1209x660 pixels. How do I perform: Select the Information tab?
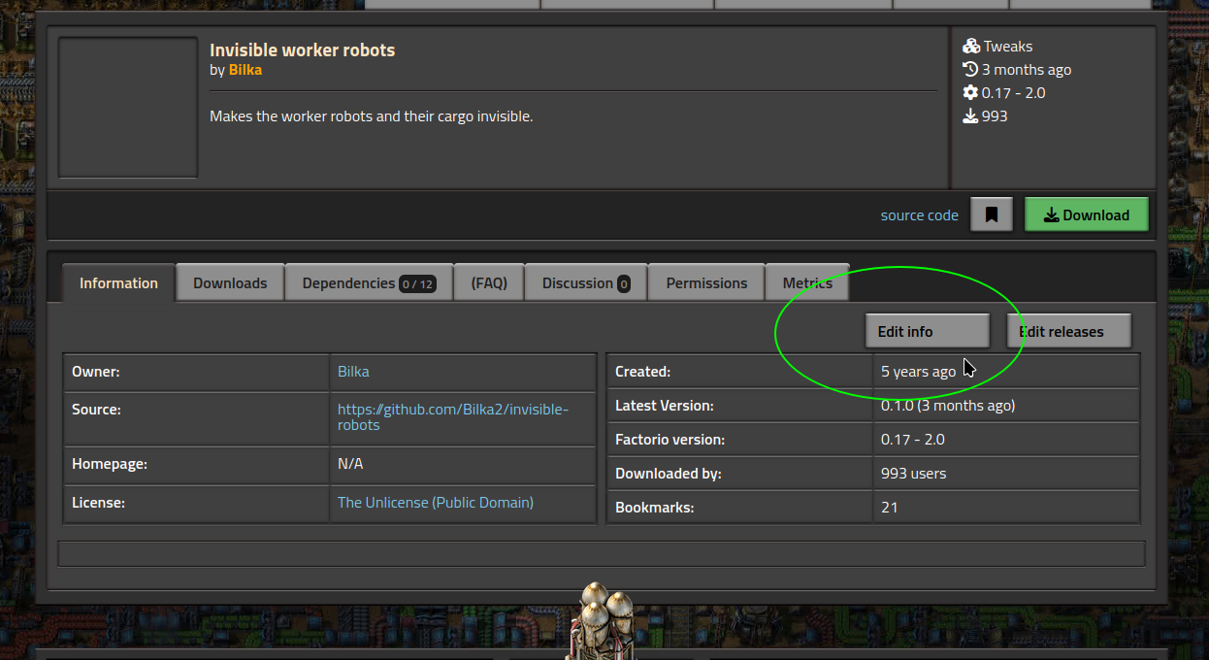coord(118,283)
